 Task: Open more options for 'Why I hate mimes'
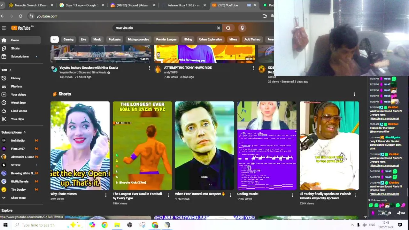106,195
